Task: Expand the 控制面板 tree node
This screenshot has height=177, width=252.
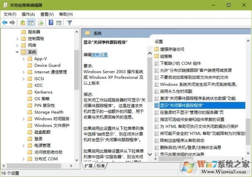Action: (x=17, y=39)
